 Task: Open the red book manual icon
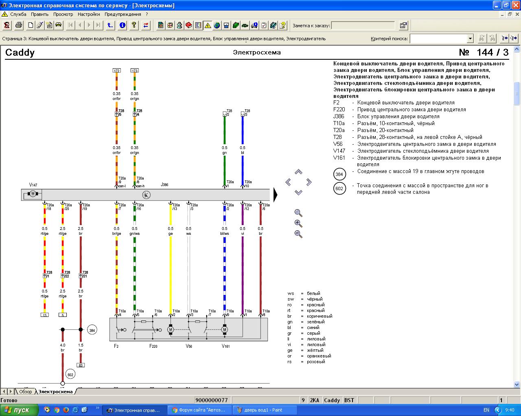click(189, 25)
